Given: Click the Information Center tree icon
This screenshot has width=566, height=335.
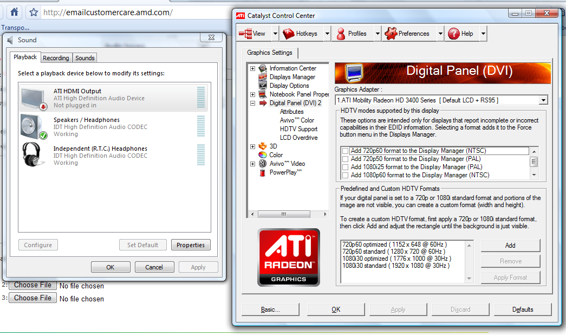Looking at the screenshot, I should tap(263, 68).
